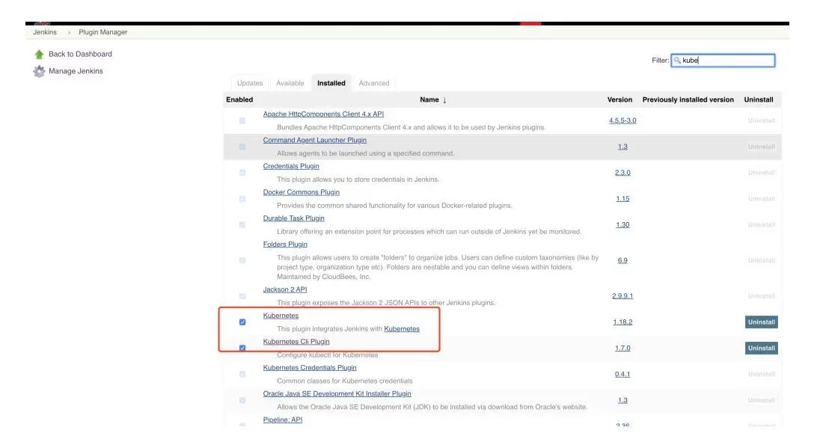The width and height of the screenshot is (817, 442).
Task: Click the Manage Jenkins gear icon
Action: click(x=39, y=71)
